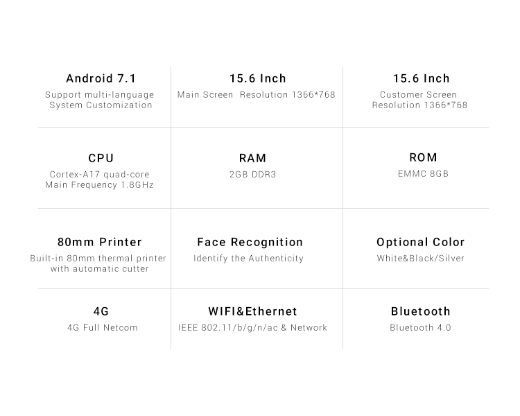The image size is (520, 416).
Task: Click the Face Recognition heading
Action: pos(250,242)
